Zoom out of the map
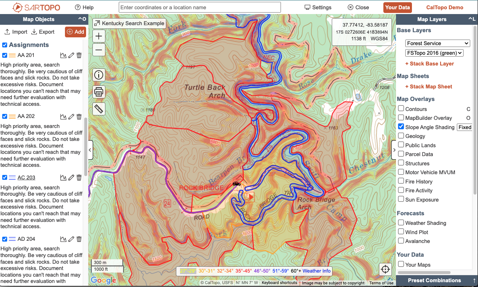Screen dimensions: 478x287 click(x=99, y=50)
